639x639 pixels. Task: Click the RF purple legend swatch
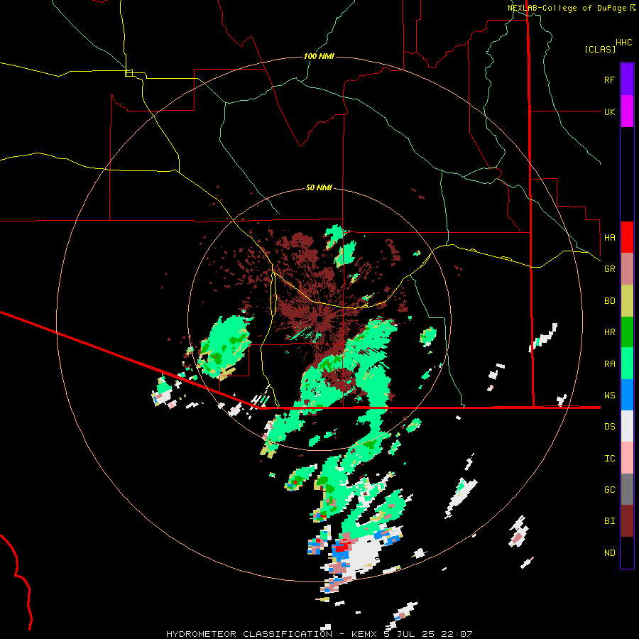627,80
